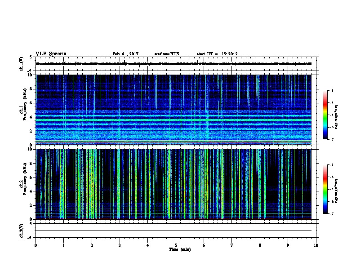Select the ch.2 colorbar log(PSD) label

[336, 191]
